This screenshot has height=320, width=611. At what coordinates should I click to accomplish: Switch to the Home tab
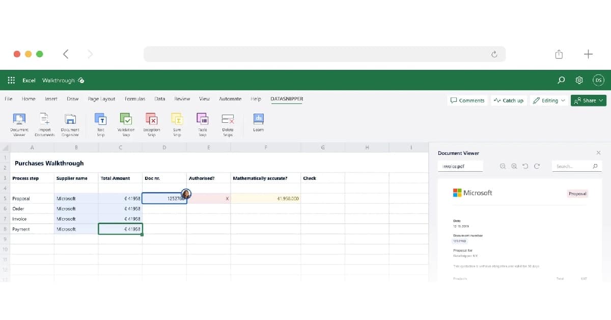pos(29,99)
